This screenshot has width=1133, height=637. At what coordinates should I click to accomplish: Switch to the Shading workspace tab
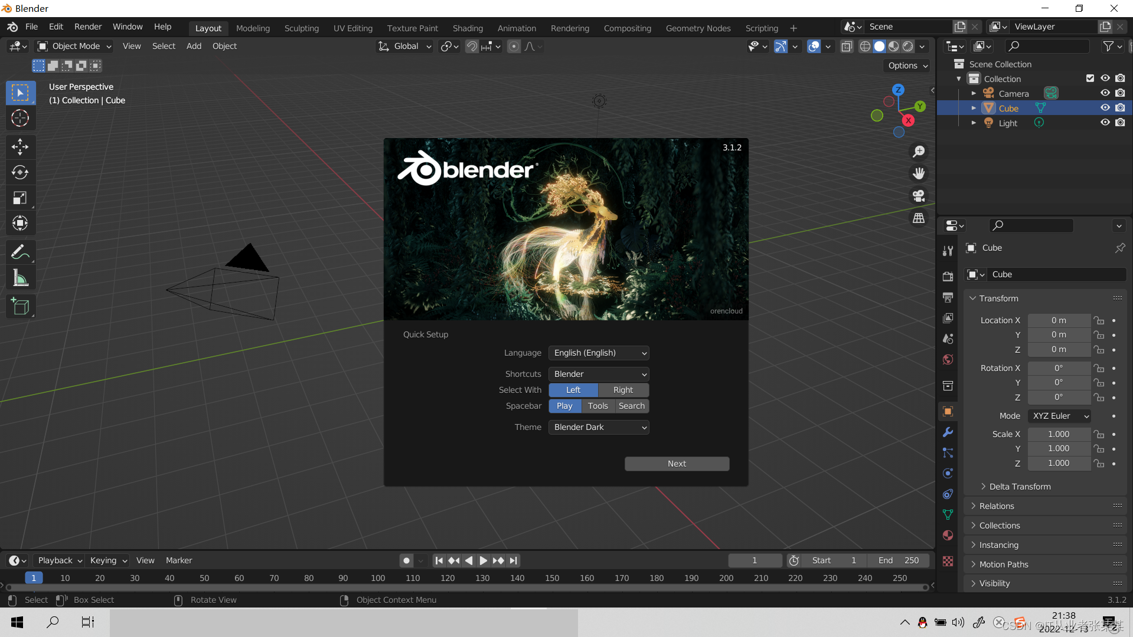tap(468, 28)
